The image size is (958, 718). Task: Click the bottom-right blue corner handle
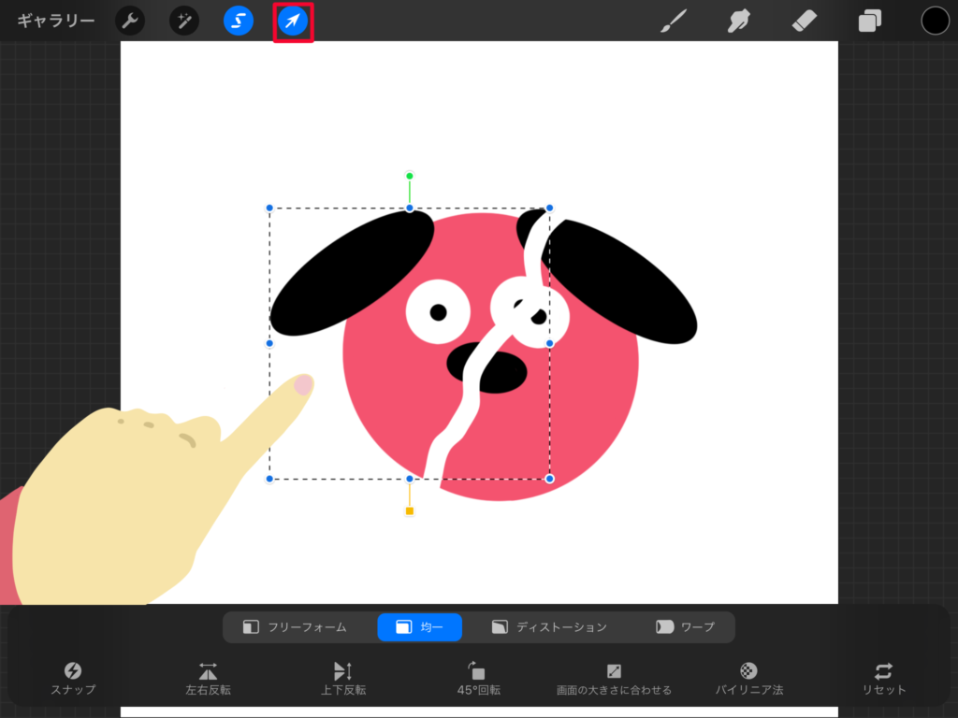[549, 479]
